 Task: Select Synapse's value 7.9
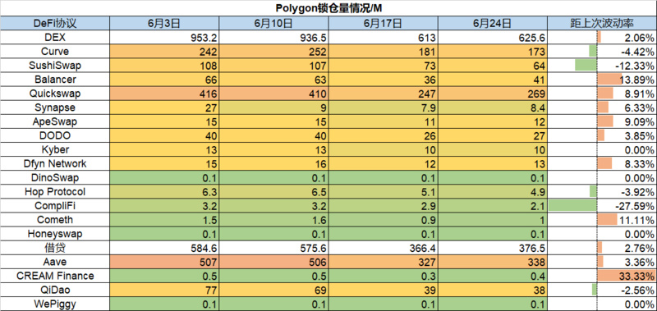(x=383, y=107)
